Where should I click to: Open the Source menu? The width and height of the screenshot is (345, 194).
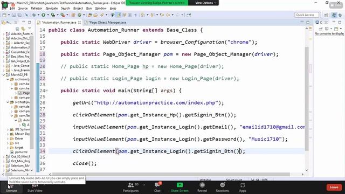tap(23, 9)
